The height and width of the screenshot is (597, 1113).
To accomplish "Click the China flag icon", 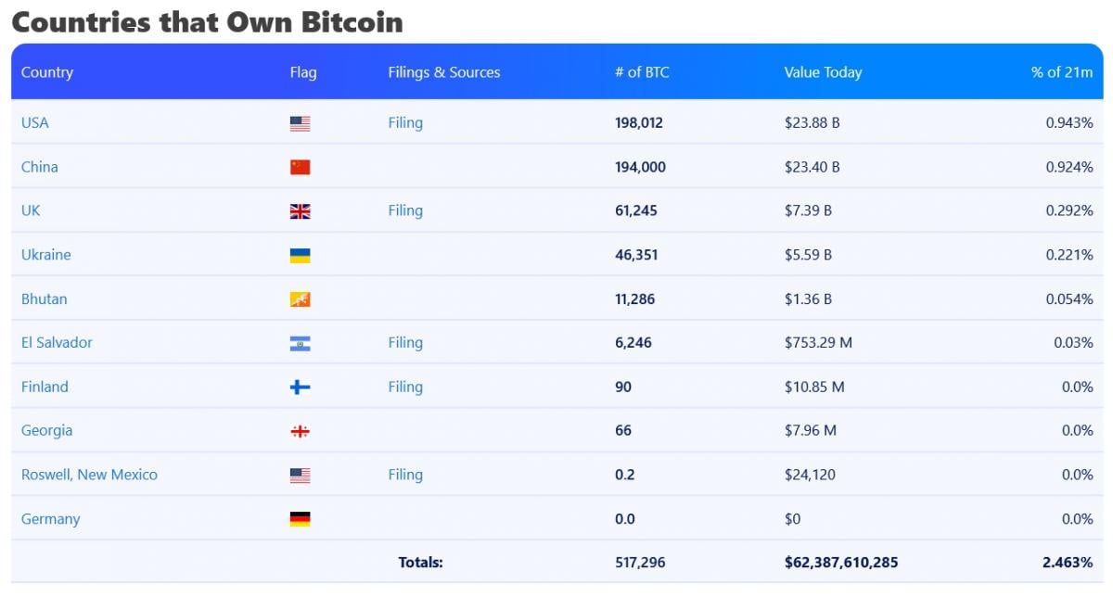I will pyautogui.click(x=300, y=167).
